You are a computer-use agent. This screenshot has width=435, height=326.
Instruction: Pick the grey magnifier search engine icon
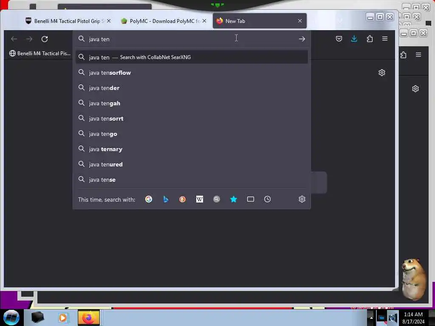click(x=217, y=199)
